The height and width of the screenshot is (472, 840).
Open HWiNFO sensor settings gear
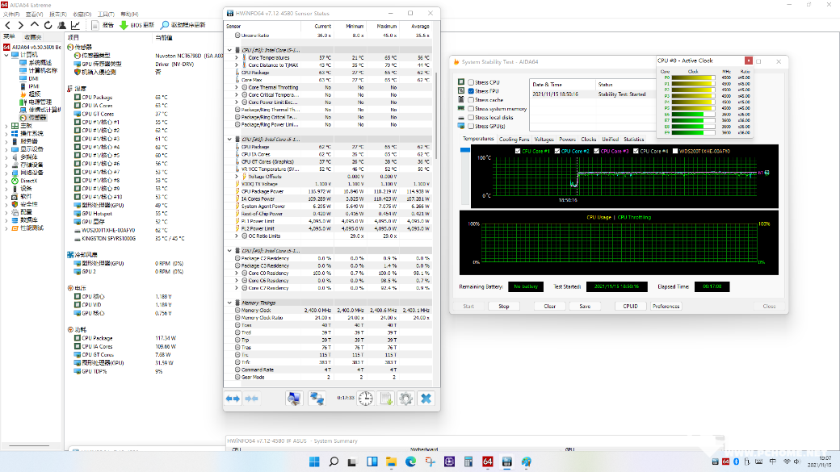pyautogui.click(x=406, y=399)
